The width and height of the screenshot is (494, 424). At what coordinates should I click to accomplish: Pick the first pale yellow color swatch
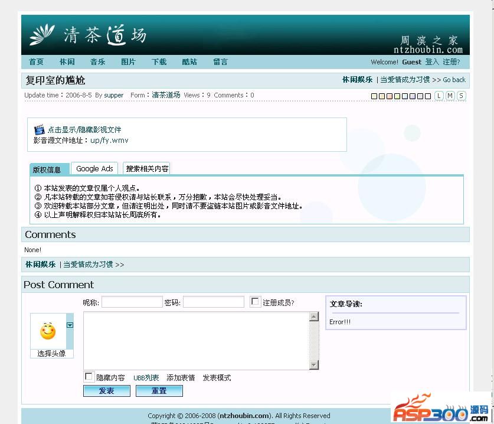point(374,96)
